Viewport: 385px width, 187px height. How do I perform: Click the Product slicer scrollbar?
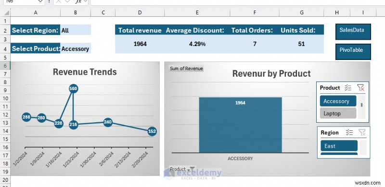361,107
